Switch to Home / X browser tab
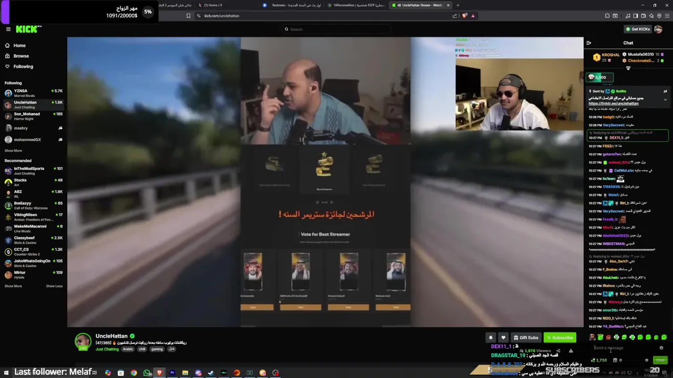The height and width of the screenshot is (378, 673). tap(227, 5)
